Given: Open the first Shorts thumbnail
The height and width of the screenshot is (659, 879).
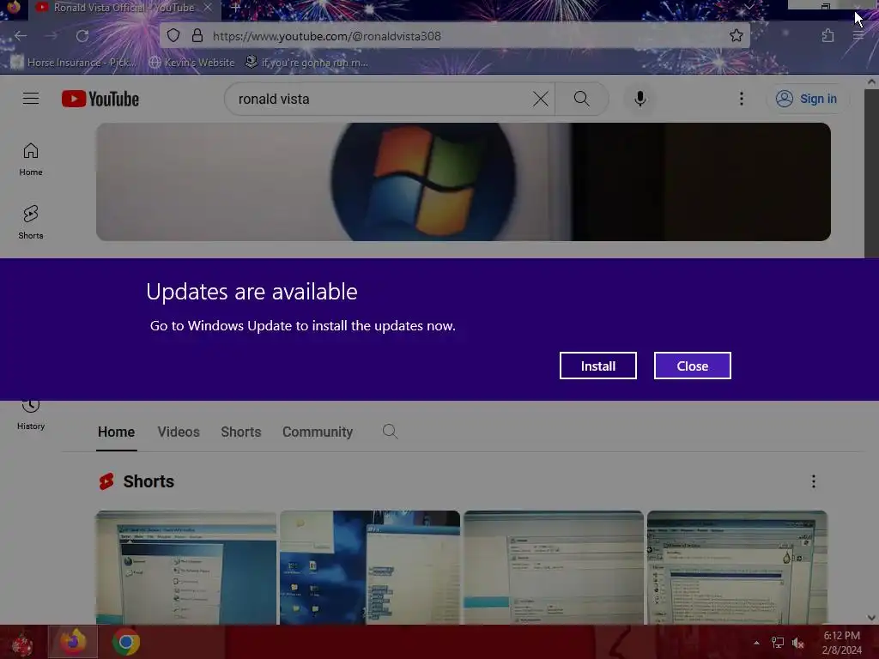Looking at the screenshot, I should [186, 567].
